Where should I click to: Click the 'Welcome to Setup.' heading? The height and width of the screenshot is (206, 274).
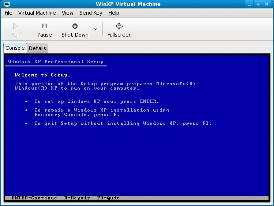click(42, 75)
